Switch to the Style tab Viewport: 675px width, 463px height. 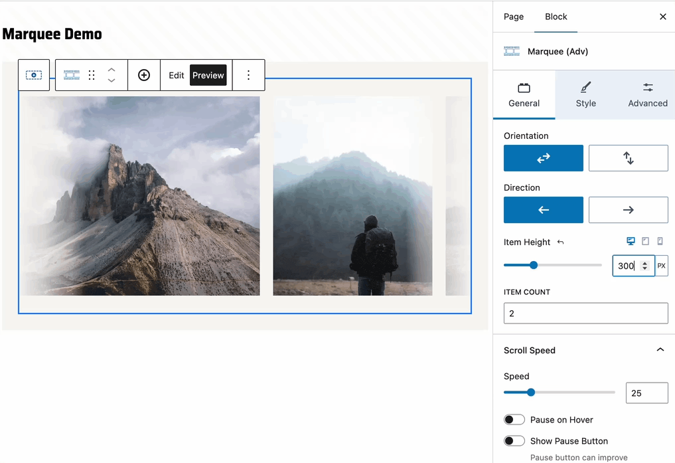585,95
